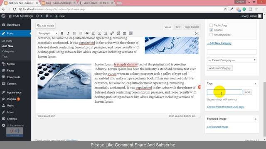Screen dimensions: 266x149
Task: Open comments from the admin bar
Action: click(49, 16)
